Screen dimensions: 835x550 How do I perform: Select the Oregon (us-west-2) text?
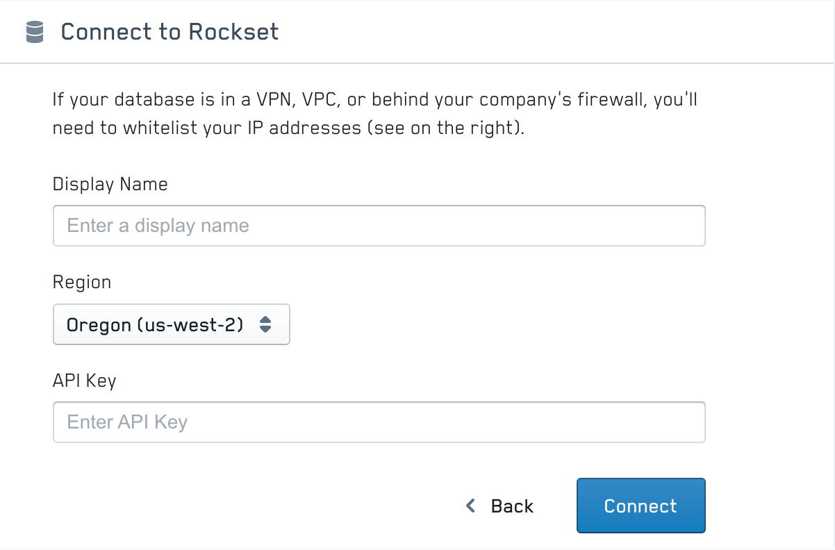coord(155,324)
